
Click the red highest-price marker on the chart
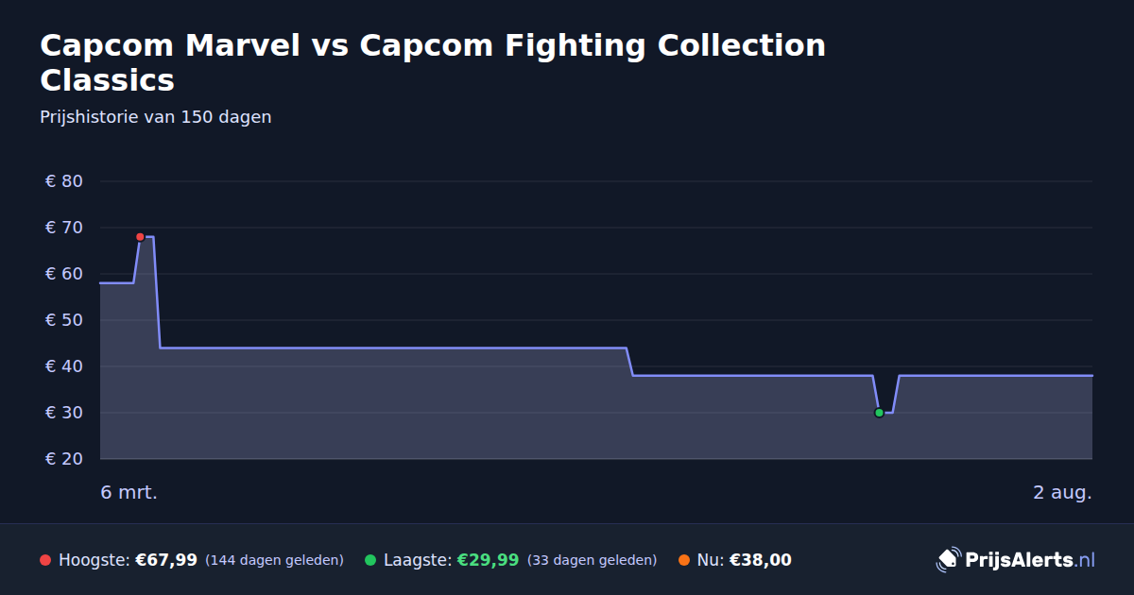click(x=140, y=237)
